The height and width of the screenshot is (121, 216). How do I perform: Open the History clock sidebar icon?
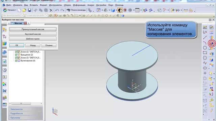point(4,70)
